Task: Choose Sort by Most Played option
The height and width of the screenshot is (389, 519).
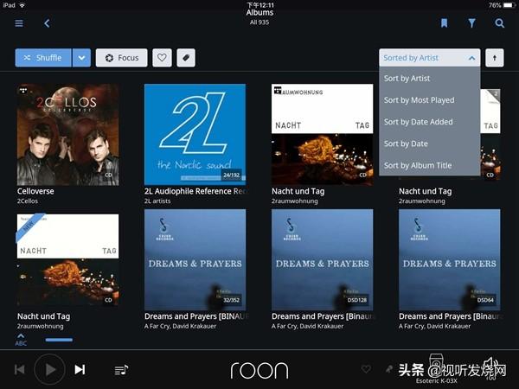Action: coord(429,100)
